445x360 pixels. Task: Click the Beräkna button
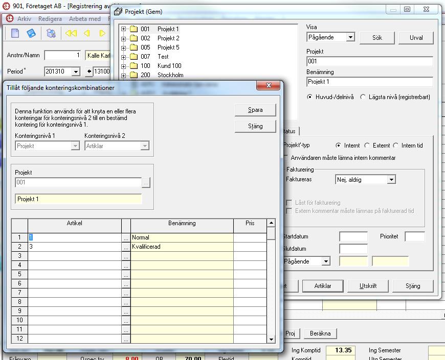click(x=320, y=333)
